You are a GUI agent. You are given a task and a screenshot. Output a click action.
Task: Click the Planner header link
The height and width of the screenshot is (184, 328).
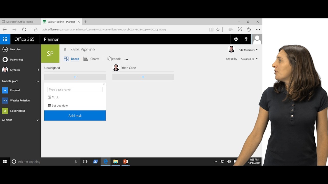(x=51, y=39)
